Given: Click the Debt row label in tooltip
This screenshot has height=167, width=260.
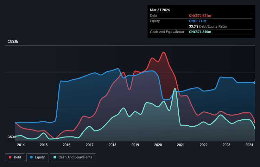Looking at the screenshot, I should 154,16.
